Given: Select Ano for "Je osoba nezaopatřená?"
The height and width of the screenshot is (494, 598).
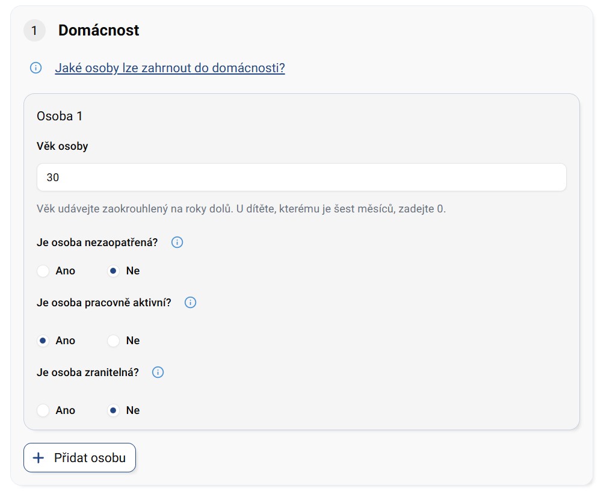Looking at the screenshot, I should click(43, 271).
